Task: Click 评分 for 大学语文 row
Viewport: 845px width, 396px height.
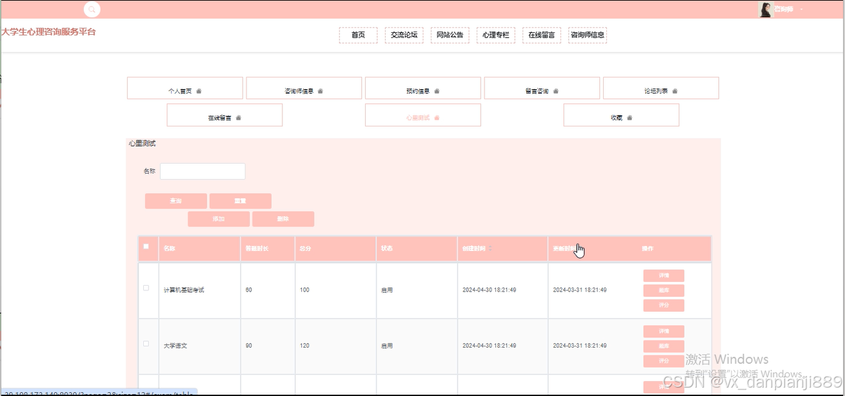Action: pyautogui.click(x=664, y=361)
